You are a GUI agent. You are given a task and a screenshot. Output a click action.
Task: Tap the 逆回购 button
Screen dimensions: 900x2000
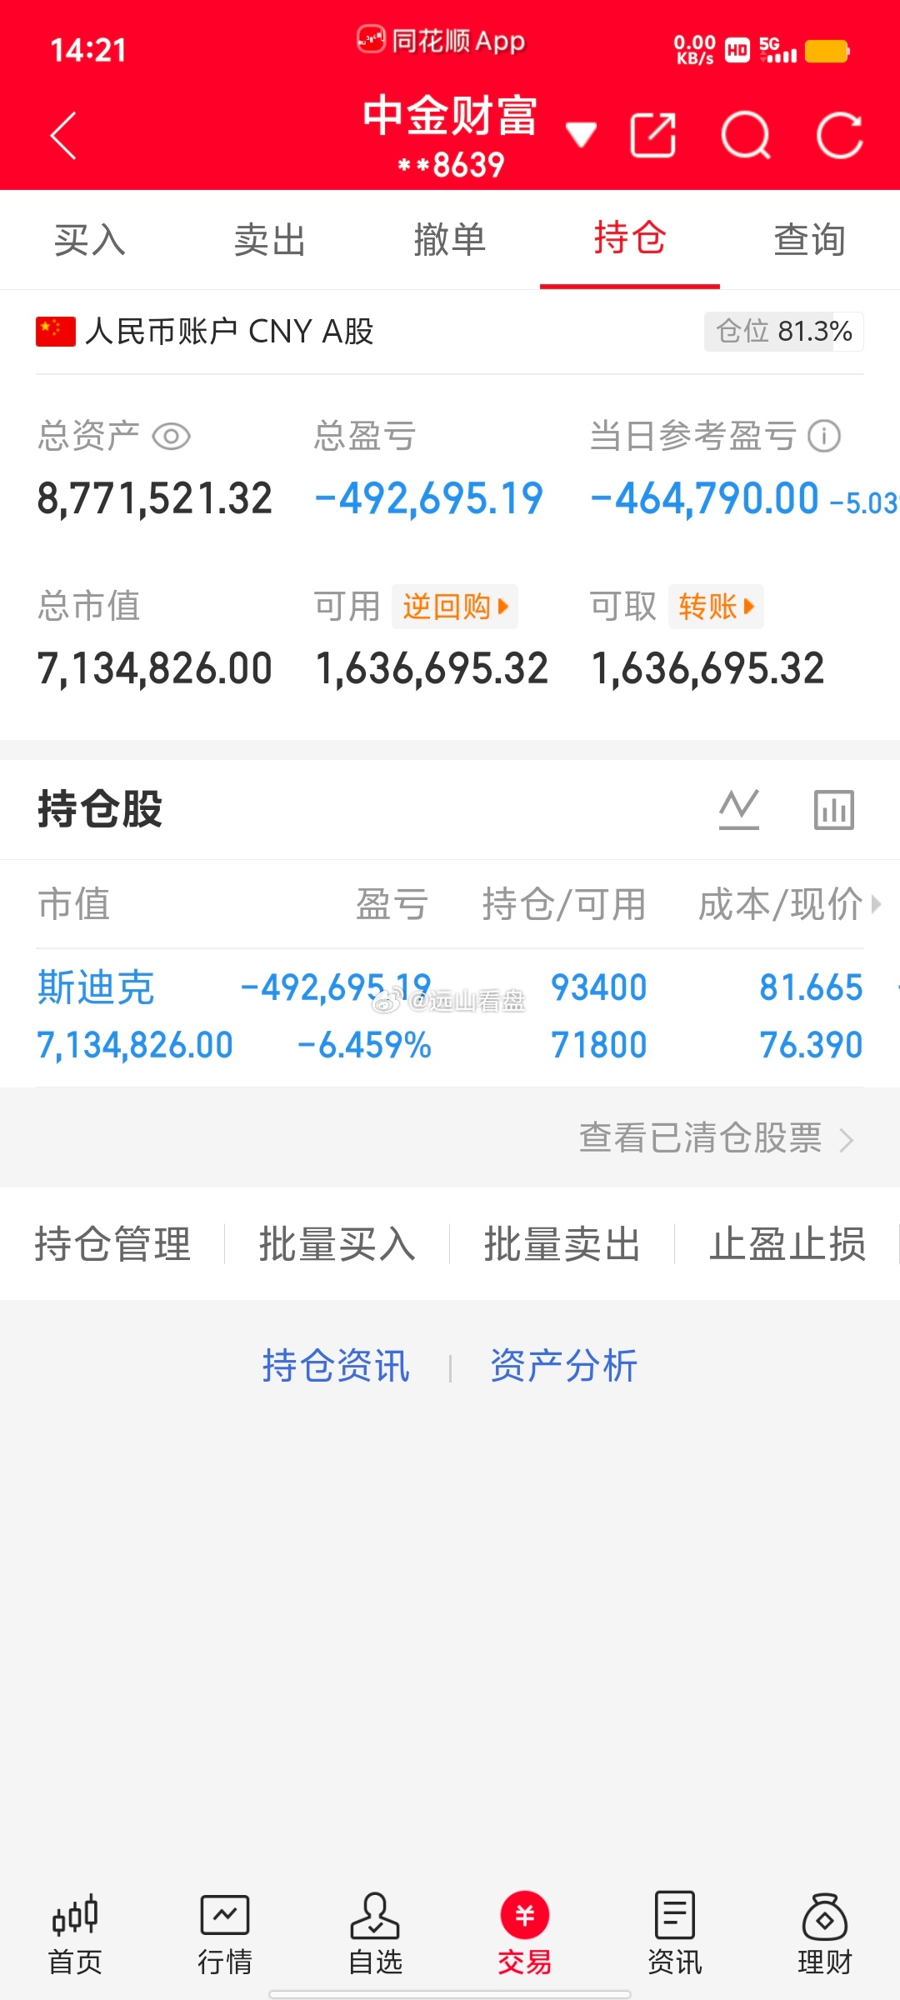click(455, 606)
